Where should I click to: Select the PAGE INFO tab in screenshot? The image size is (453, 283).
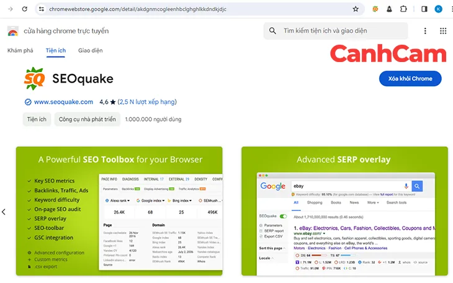tap(109, 179)
